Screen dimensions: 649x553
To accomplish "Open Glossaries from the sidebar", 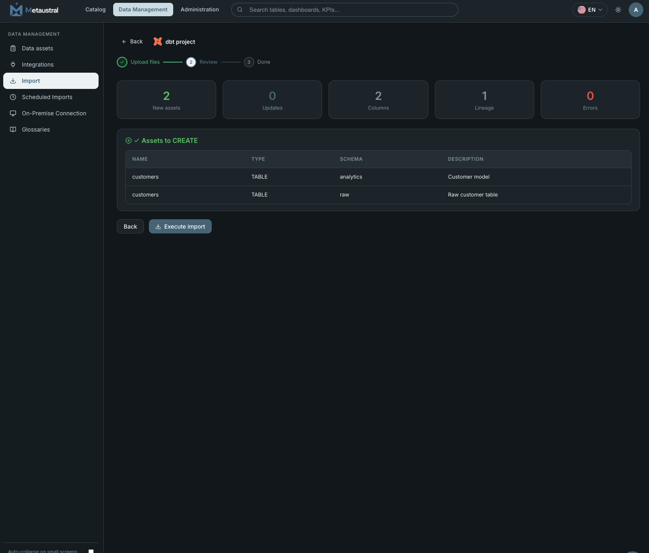I will pyautogui.click(x=51, y=130).
